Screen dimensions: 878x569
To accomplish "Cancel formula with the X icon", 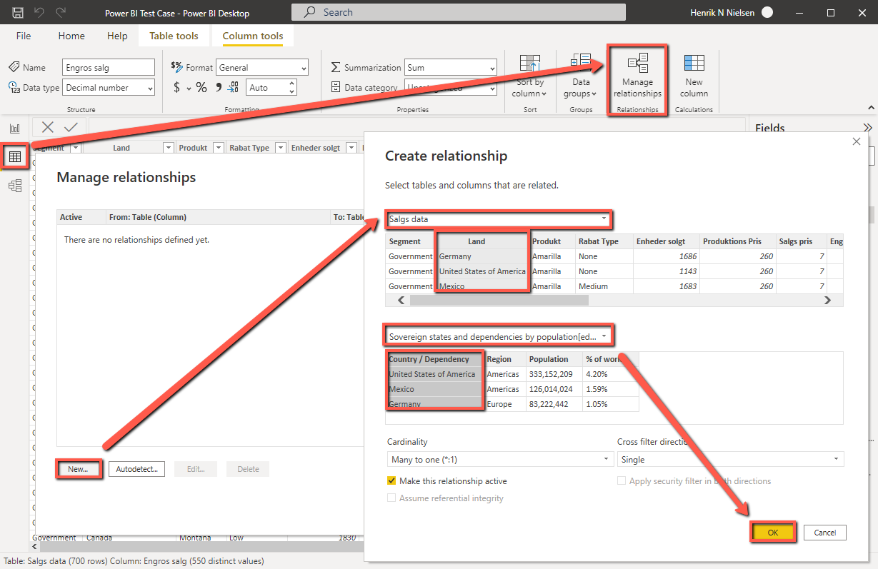I will 48,127.
